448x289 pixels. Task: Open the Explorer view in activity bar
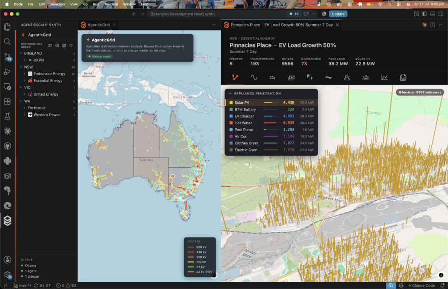(x=7, y=27)
